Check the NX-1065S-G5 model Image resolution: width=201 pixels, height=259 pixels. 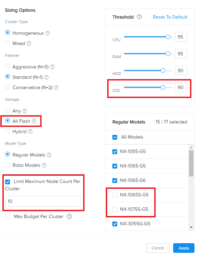pyautogui.click(x=115, y=195)
